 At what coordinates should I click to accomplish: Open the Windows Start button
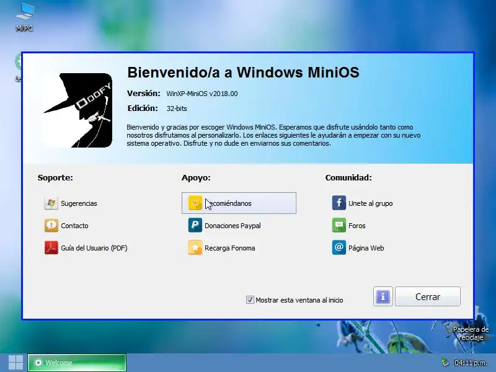15,363
